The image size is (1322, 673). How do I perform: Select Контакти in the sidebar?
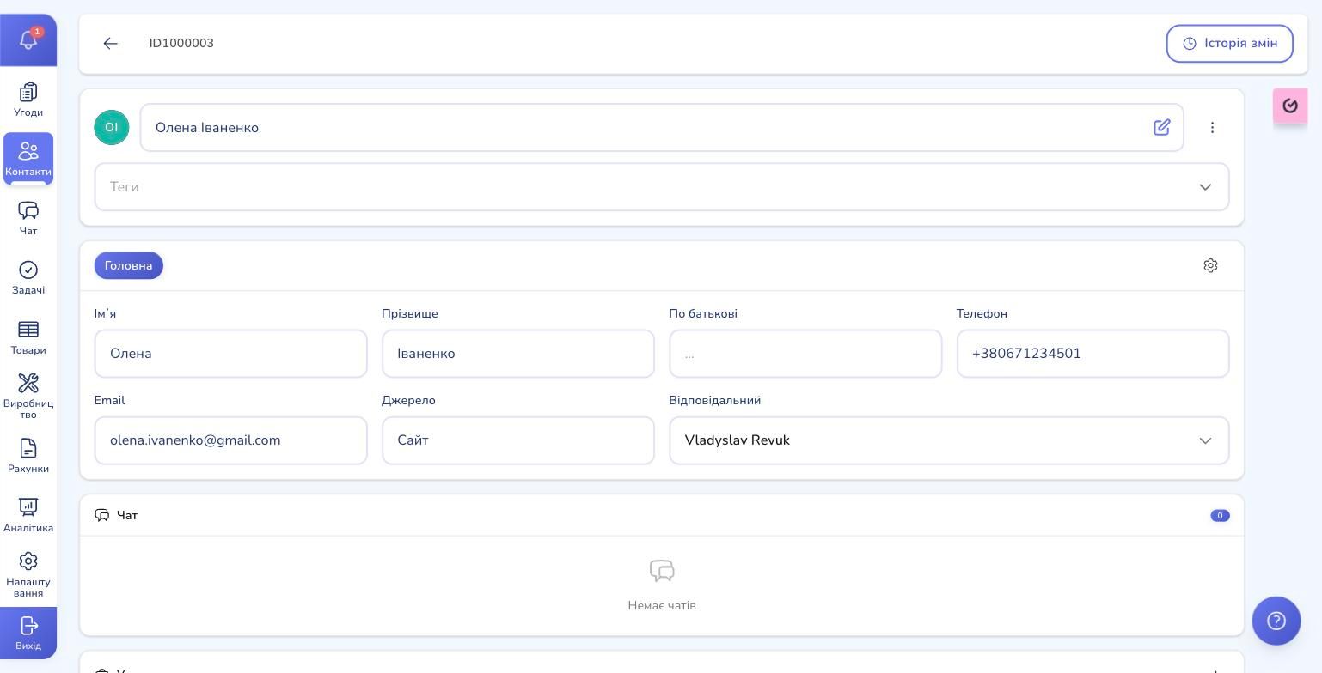tap(28, 159)
